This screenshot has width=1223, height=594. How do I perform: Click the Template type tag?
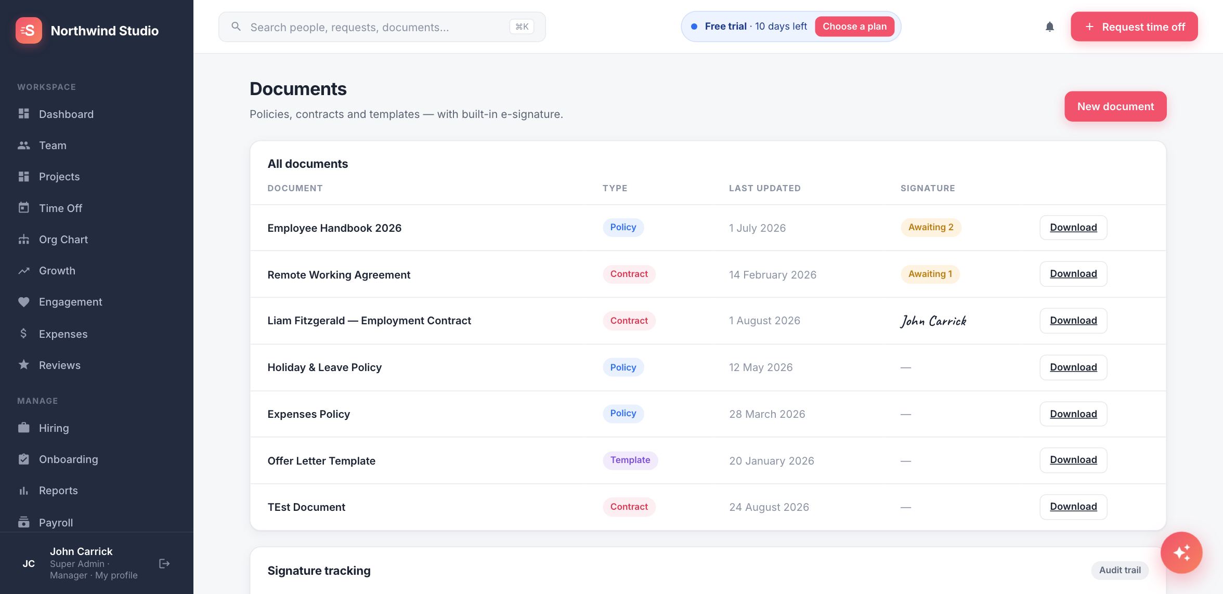(630, 460)
